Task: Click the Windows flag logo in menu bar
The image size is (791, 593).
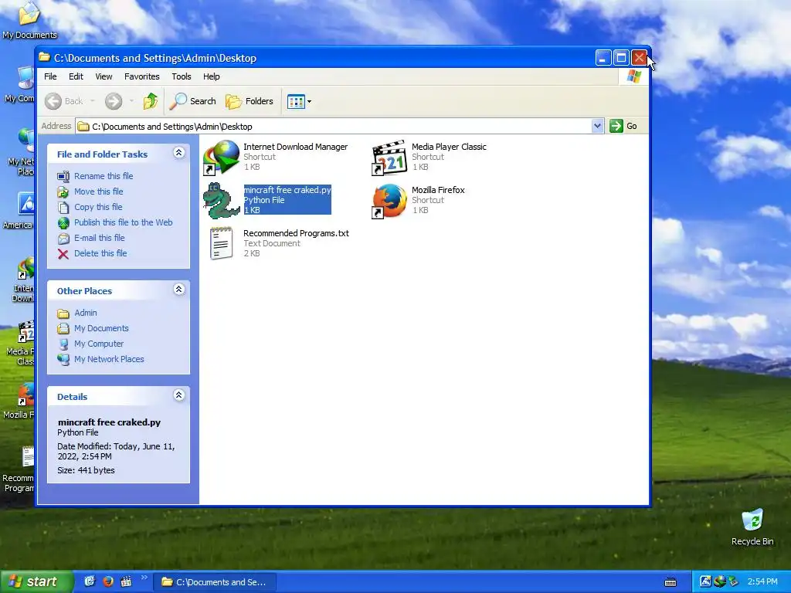Action: (x=633, y=76)
